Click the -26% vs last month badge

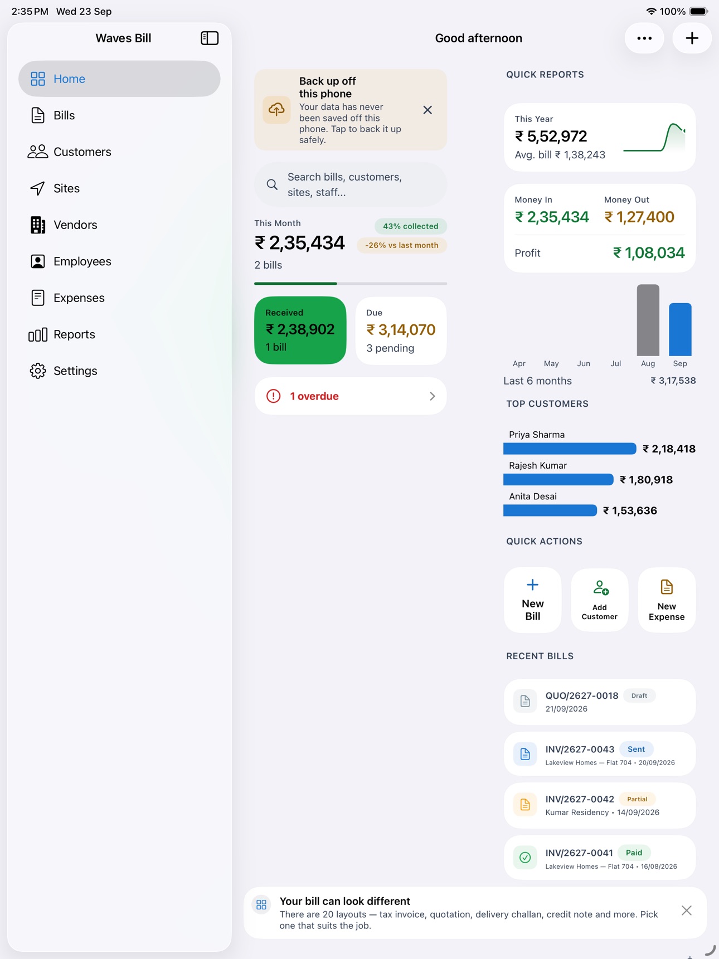pyautogui.click(x=402, y=245)
